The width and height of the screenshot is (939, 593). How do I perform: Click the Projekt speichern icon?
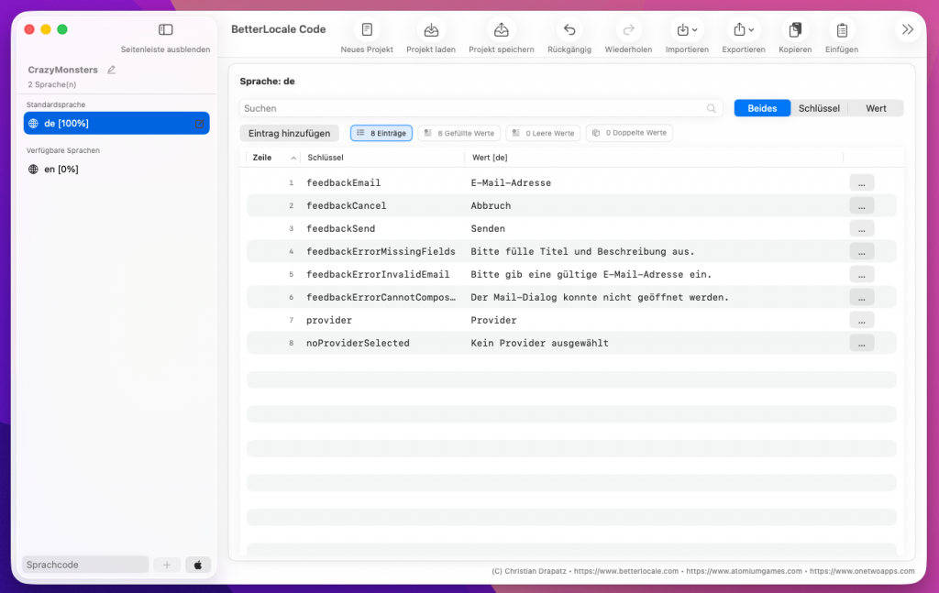point(501,30)
